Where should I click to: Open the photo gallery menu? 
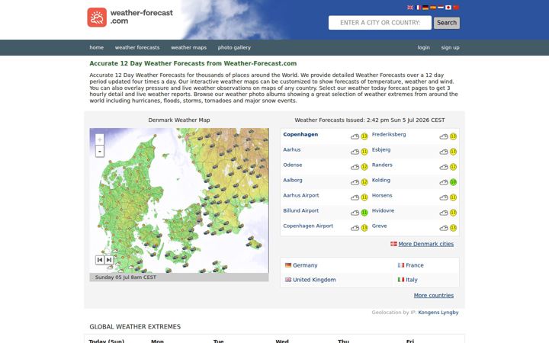tap(234, 47)
